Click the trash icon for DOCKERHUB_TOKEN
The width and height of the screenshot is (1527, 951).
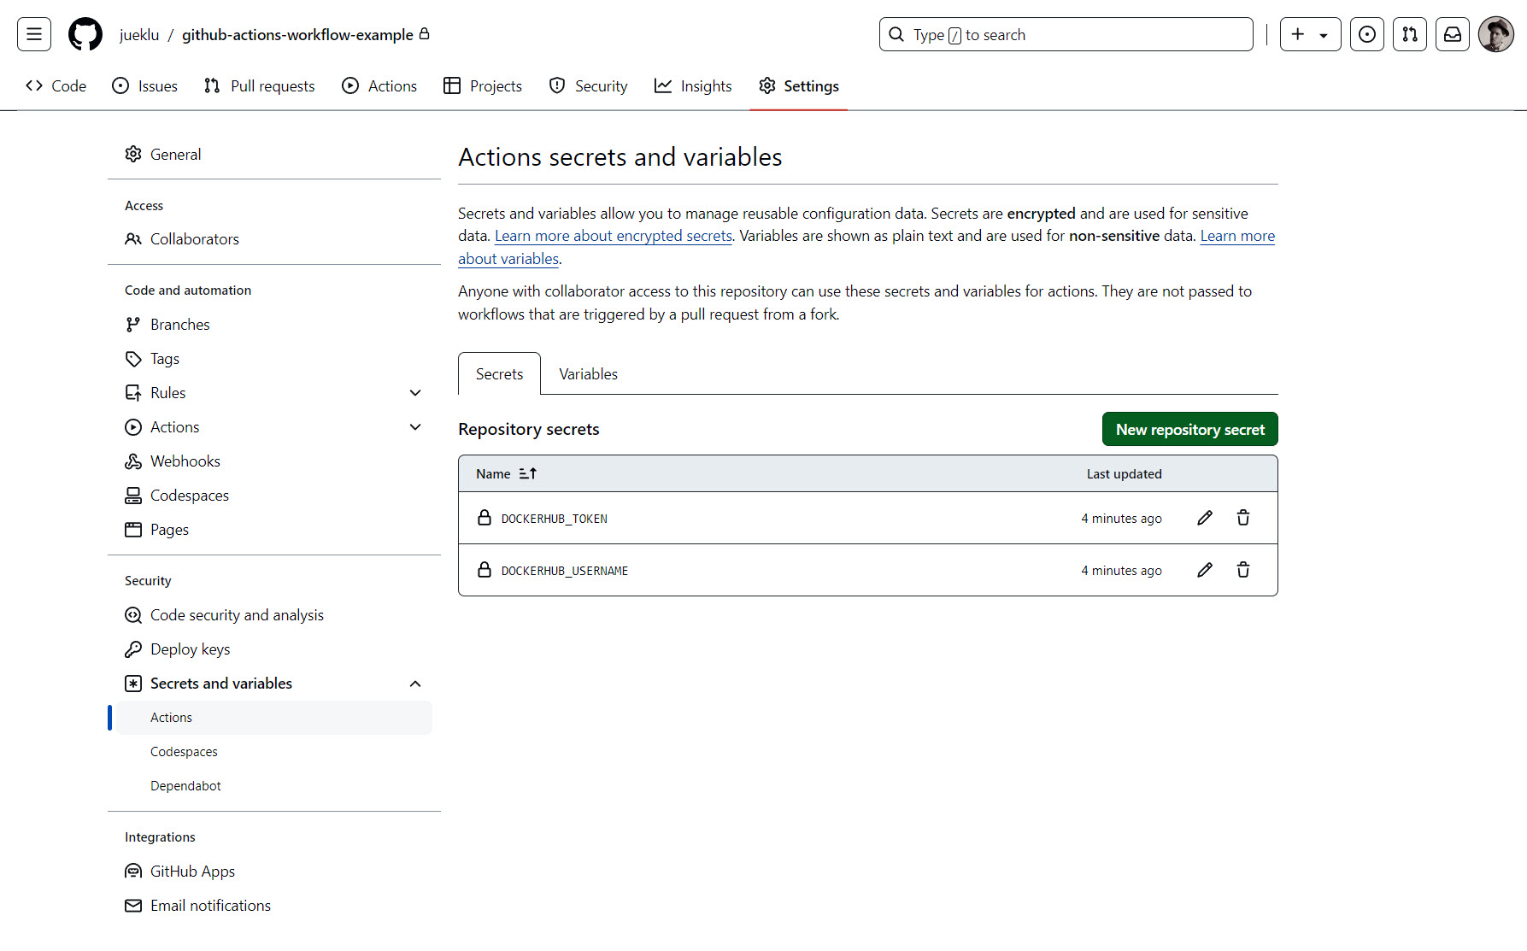pos(1243,518)
